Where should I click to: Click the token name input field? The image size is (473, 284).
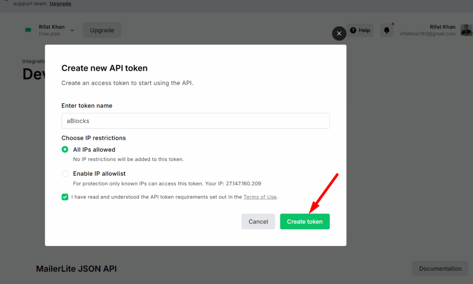click(195, 121)
